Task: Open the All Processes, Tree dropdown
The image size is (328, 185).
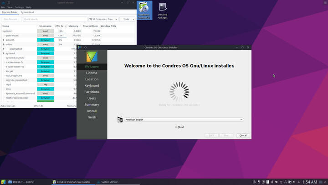Action: tap(103, 19)
